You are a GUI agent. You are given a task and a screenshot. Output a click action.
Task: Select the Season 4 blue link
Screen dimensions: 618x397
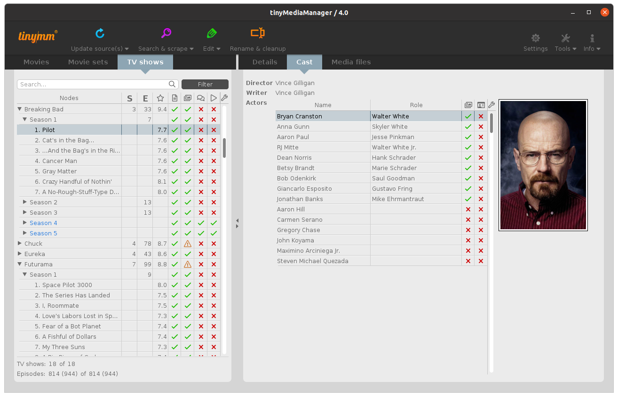[x=43, y=223]
